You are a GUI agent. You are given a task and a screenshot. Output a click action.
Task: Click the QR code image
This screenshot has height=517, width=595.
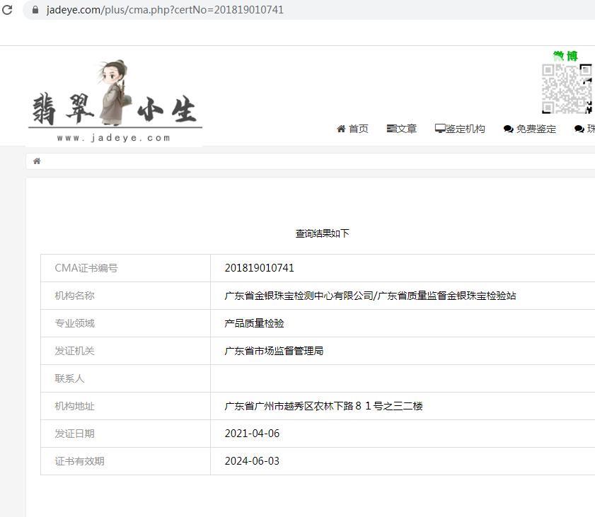[x=567, y=88]
